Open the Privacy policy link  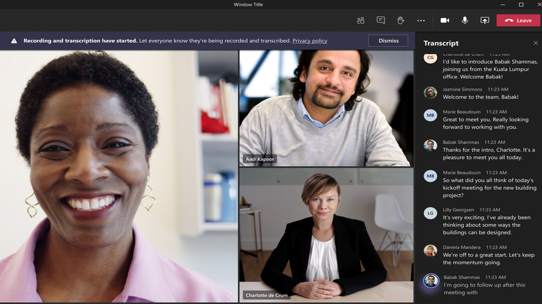point(310,41)
